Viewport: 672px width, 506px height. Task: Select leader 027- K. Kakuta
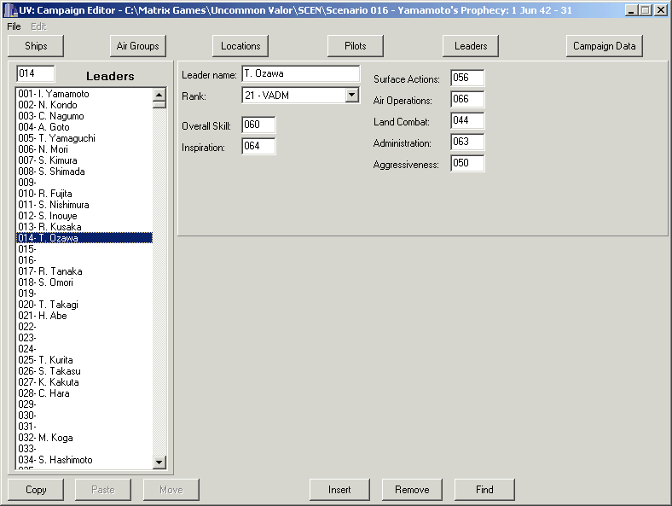pos(84,382)
